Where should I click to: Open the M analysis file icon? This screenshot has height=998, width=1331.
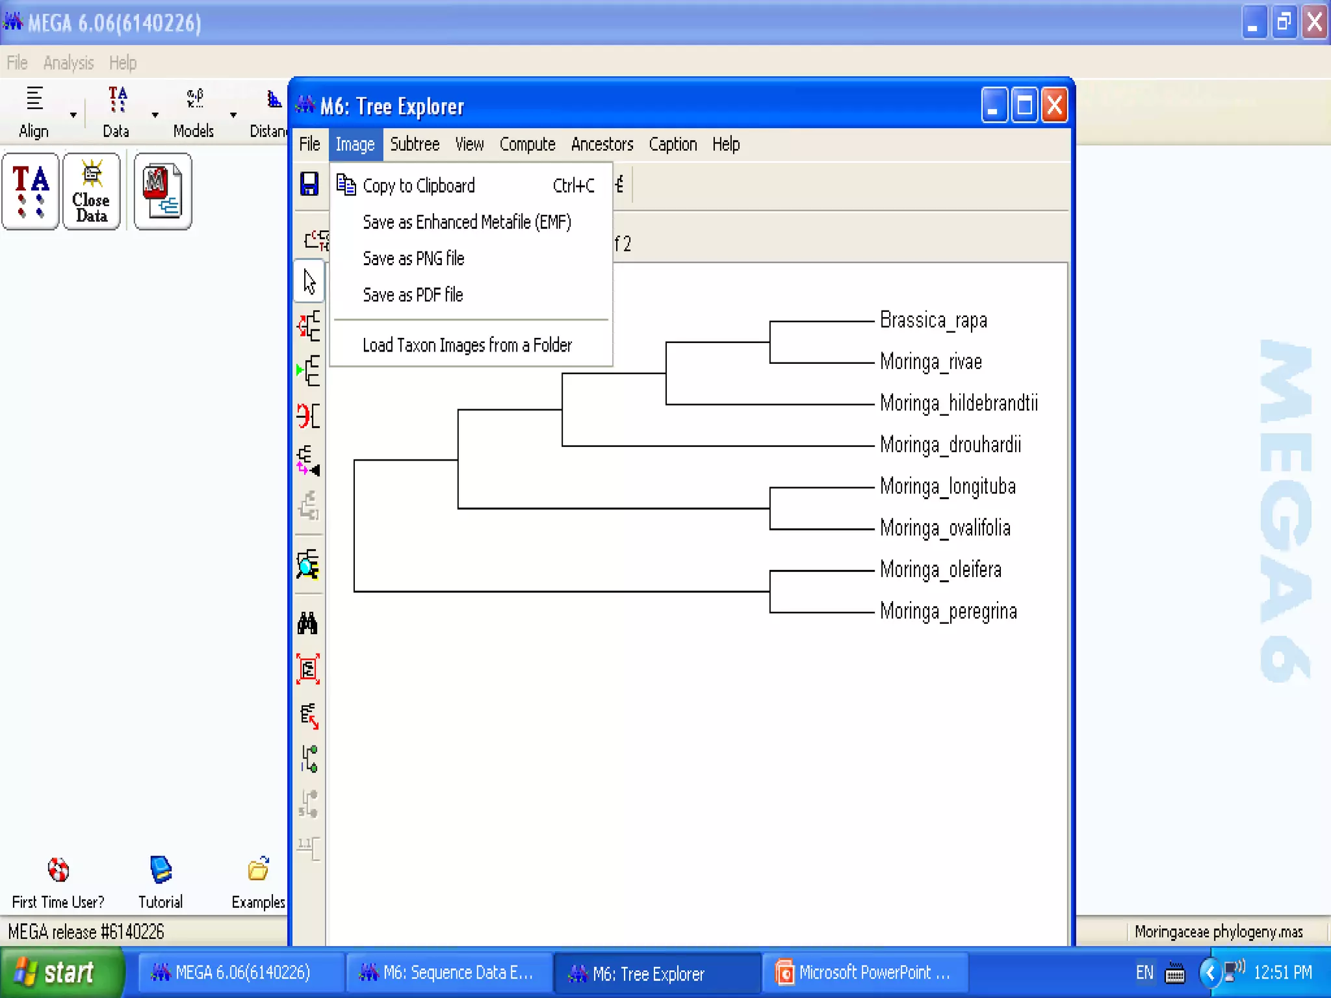coord(162,192)
